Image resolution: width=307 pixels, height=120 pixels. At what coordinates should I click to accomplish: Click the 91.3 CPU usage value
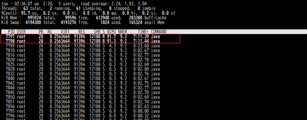[112, 41]
